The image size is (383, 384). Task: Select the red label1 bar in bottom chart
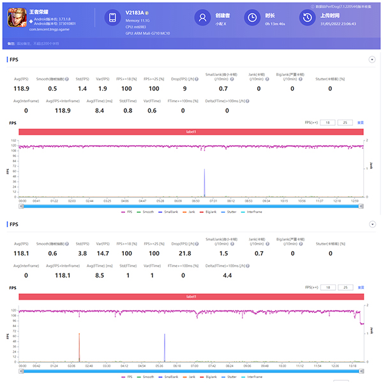click(x=191, y=297)
